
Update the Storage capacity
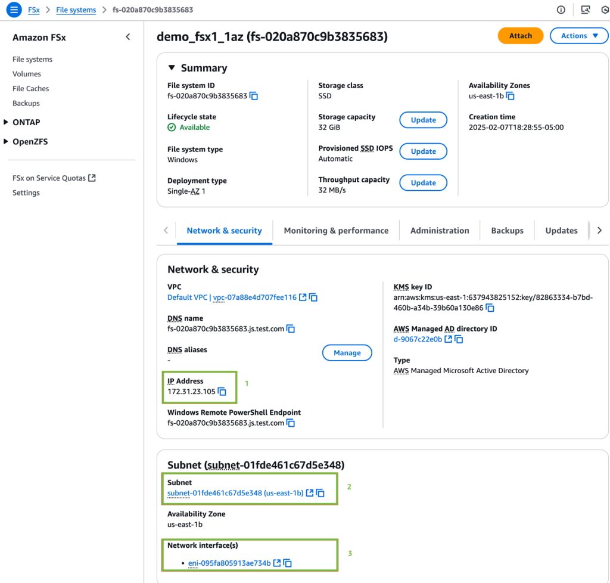click(424, 120)
